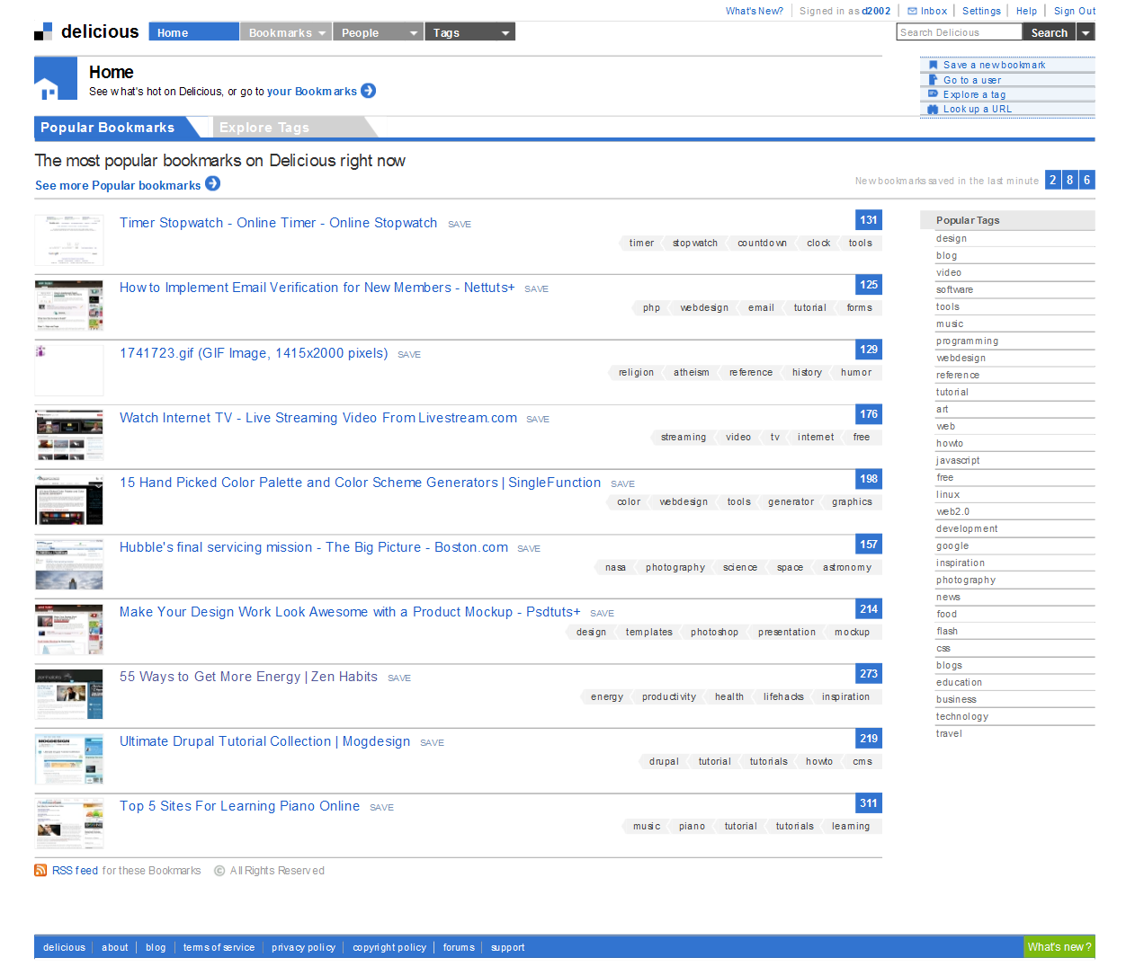
Task: Open the Timer Stopwatch bookmark link
Action: 278,223
